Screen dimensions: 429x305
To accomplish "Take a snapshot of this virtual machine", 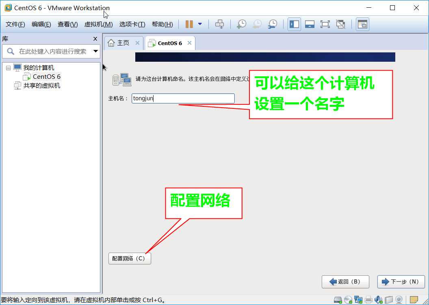I will [241, 24].
